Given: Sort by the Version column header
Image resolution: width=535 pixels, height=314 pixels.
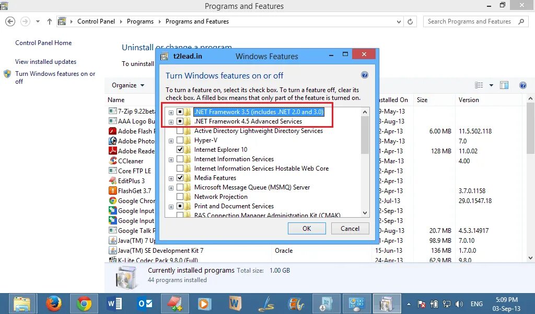Looking at the screenshot, I should pos(469,100).
